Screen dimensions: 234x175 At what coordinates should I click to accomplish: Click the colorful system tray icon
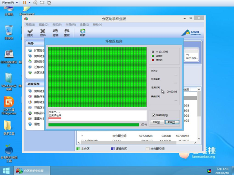[x=209, y=171]
